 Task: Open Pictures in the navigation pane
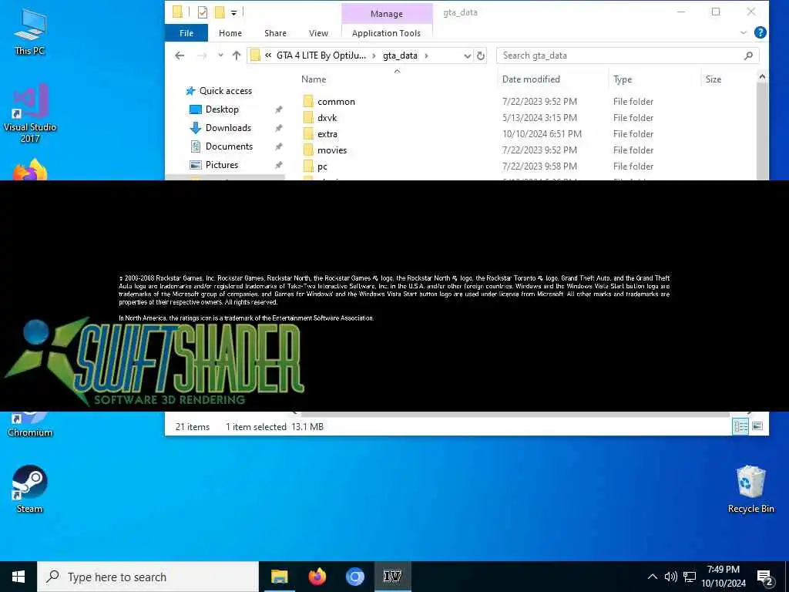[x=221, y=165]
